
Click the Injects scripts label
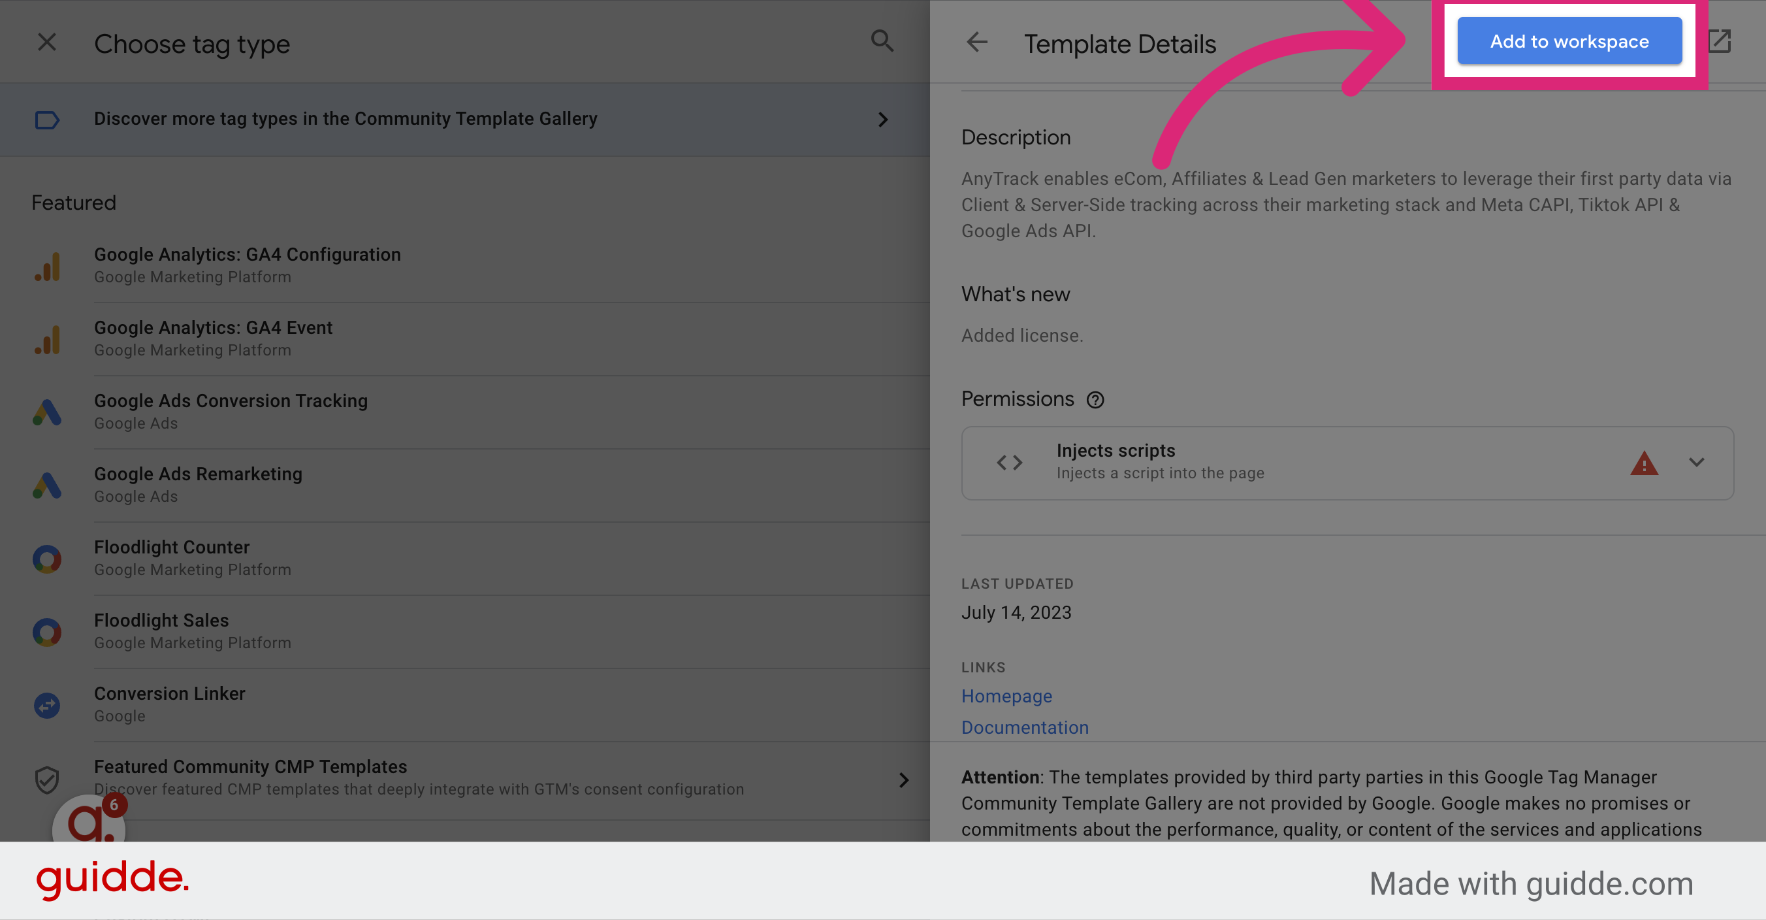coord(1116,451)
